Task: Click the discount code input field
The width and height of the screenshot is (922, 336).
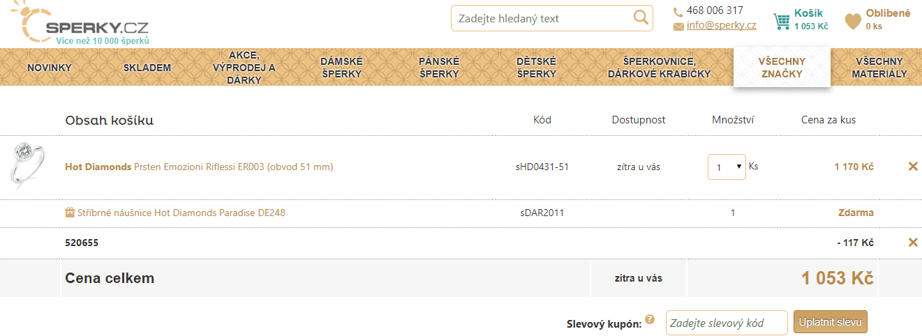Action: tap(726, 323)
